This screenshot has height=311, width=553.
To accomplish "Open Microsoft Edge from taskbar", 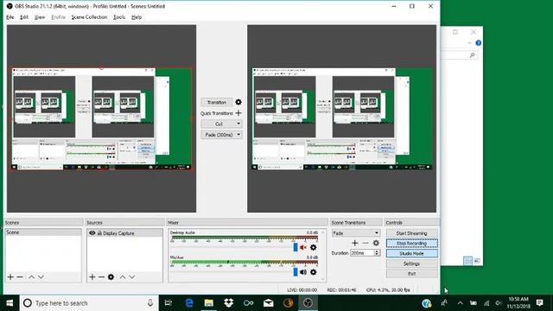I will 189,303.
